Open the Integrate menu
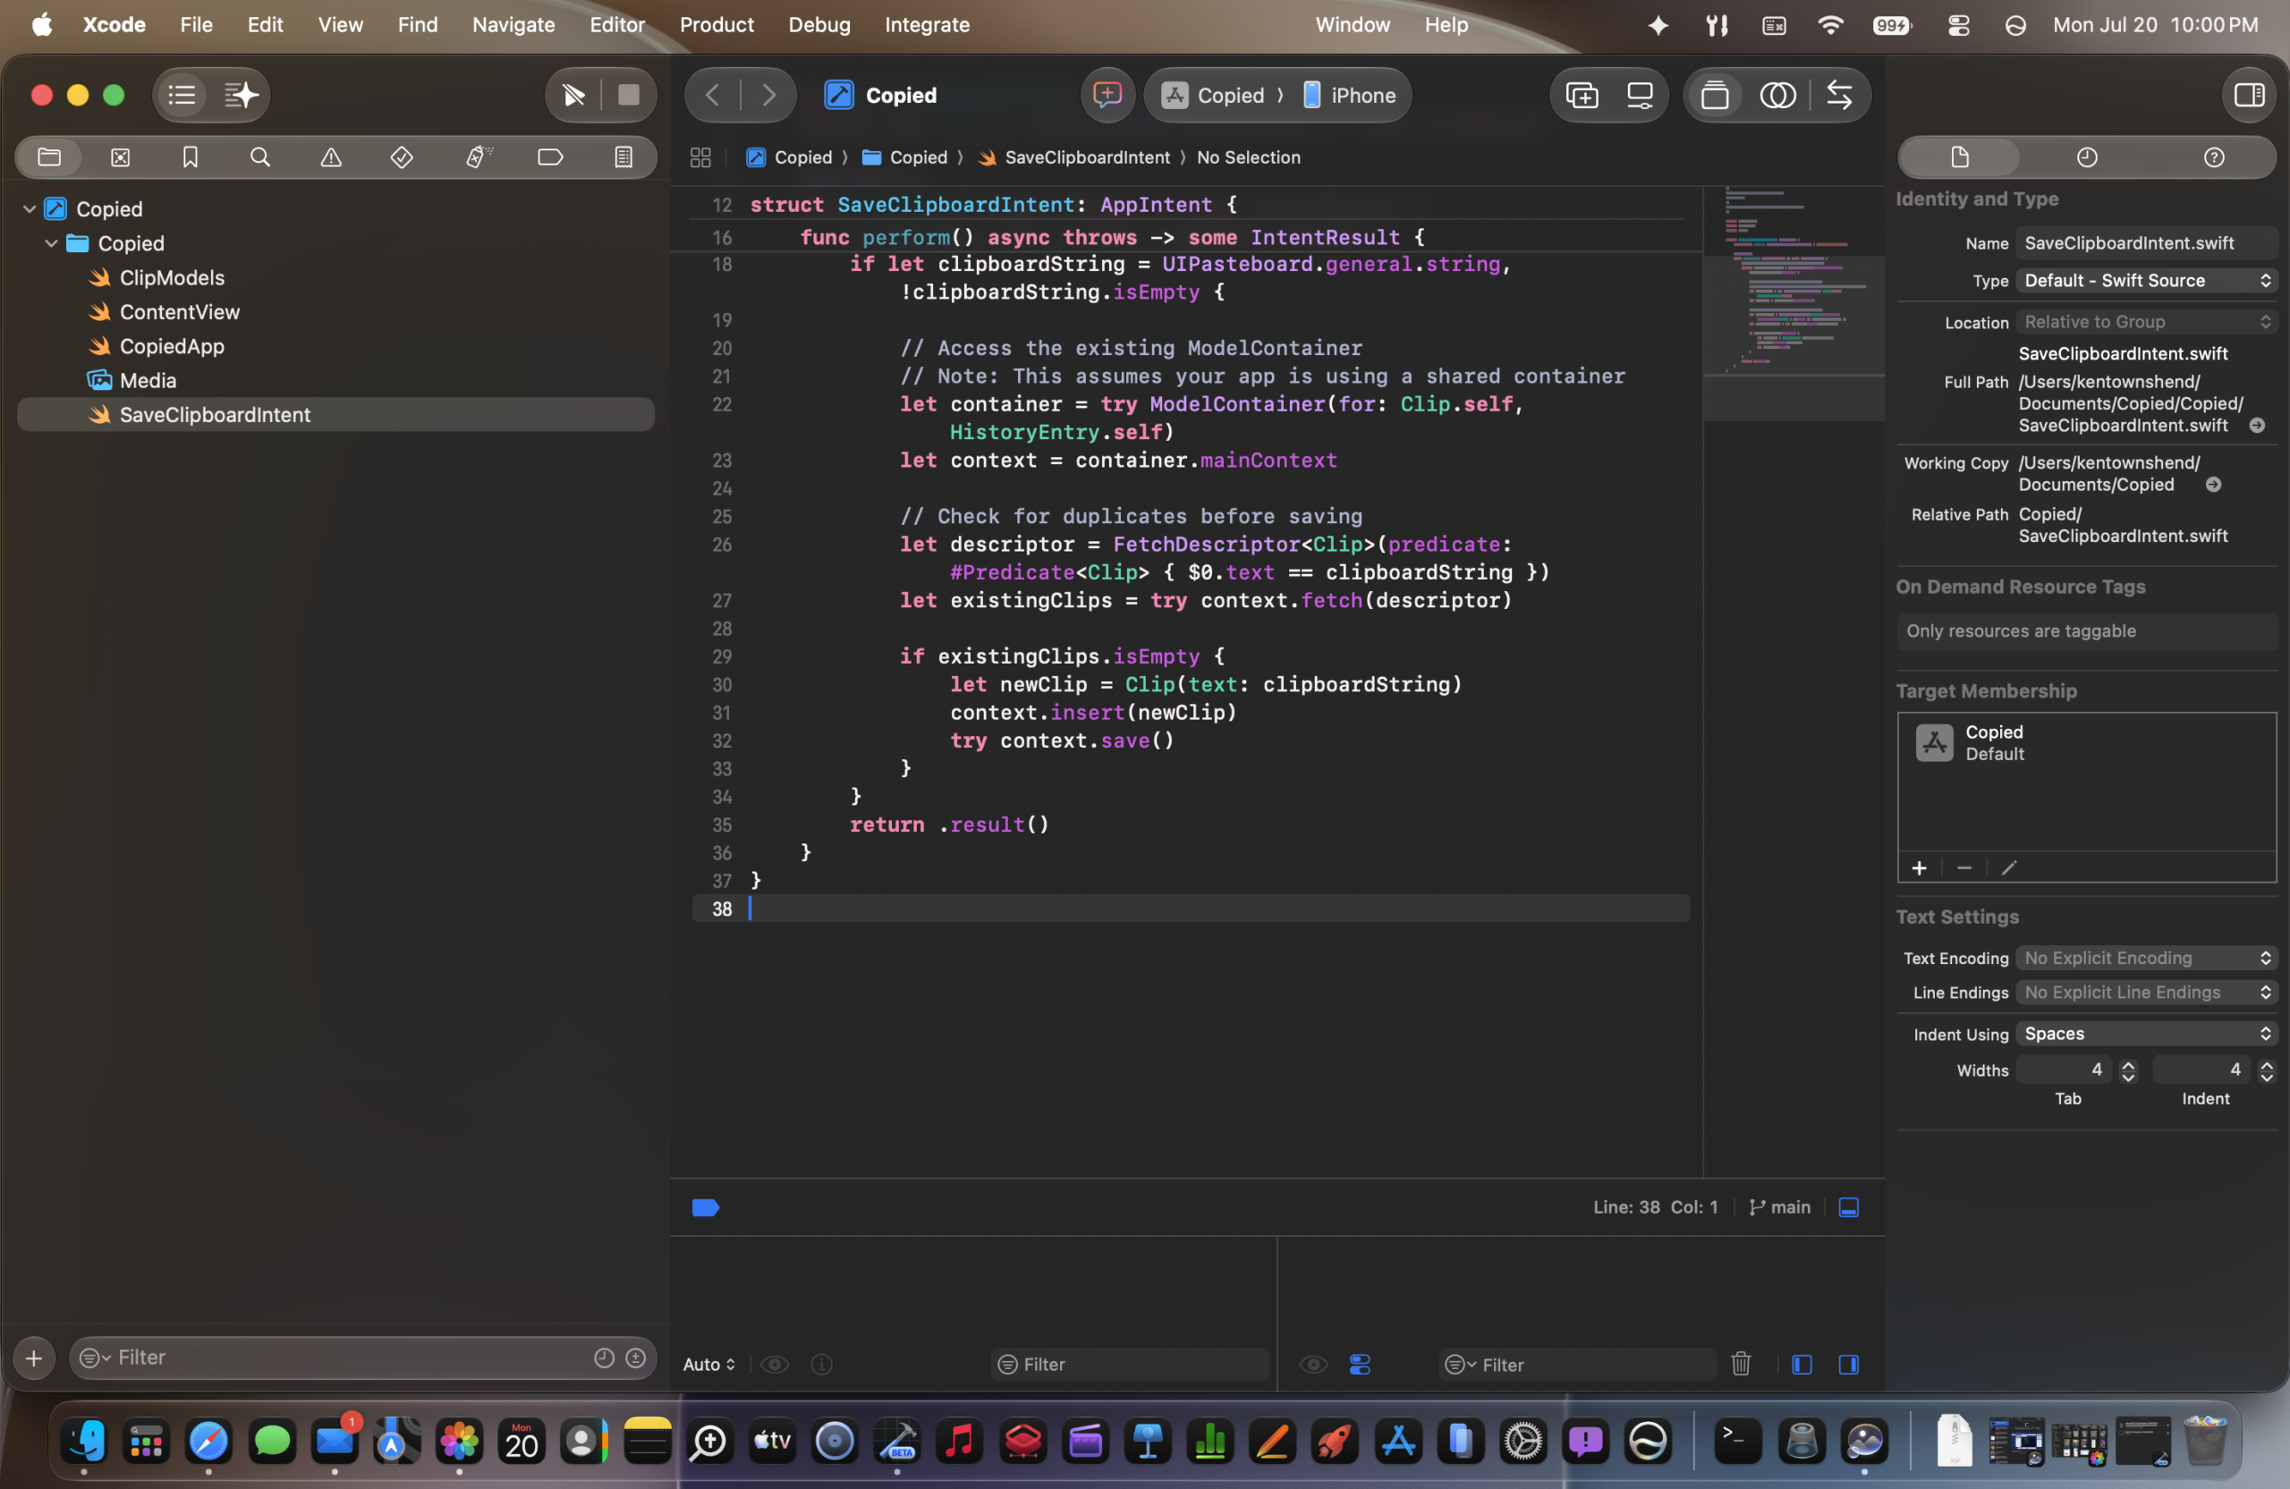Viewport: 2290px width, 1489px height. click(928, 25)
